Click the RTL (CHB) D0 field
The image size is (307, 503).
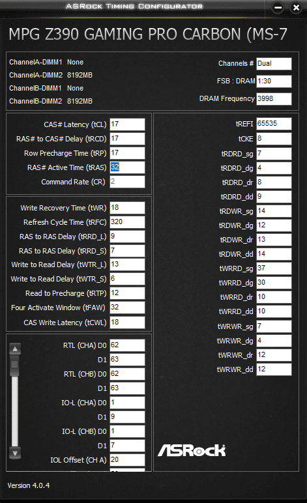(127, 374)
